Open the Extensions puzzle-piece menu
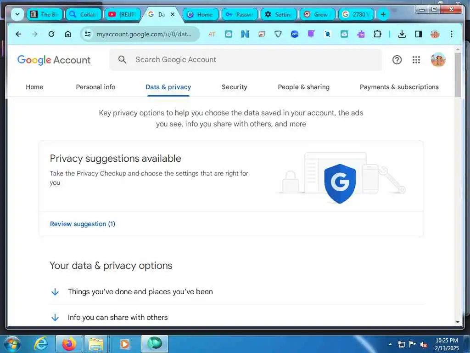 point(377,34)
